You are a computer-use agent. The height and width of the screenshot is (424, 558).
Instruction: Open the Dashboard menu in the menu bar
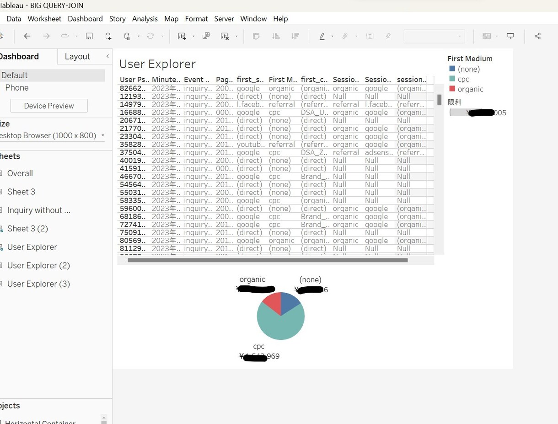(85, 19)
